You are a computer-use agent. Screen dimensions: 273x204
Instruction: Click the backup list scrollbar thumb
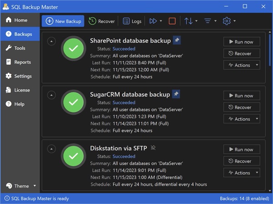coord(270,50)
